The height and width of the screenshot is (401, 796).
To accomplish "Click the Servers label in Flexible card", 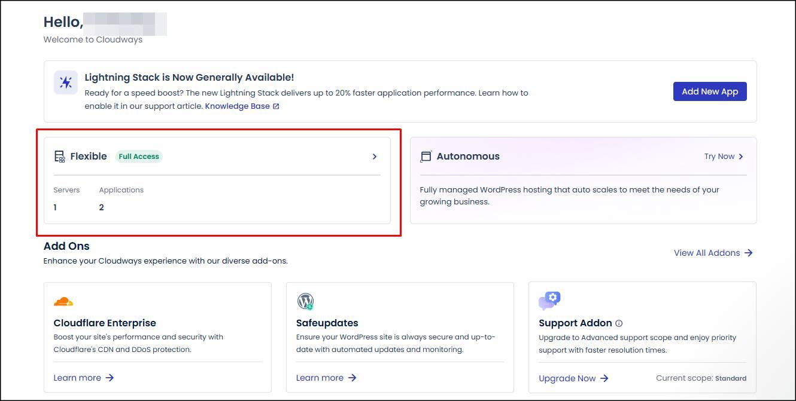I will click(x=66, y=190).
